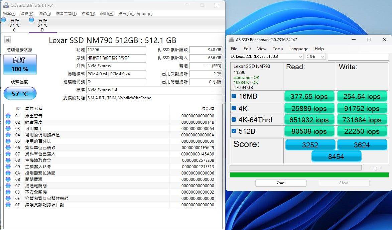Click the 介面 field NVM Express
Image resolution: width=392 pixels, height=230 pixels.
click(116, 66)
